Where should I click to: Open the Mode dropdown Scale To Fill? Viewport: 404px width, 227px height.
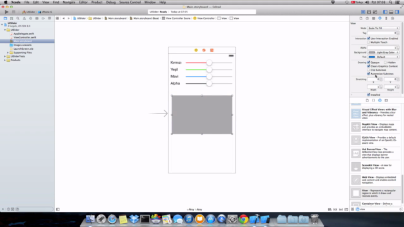(x=383, y=28)
